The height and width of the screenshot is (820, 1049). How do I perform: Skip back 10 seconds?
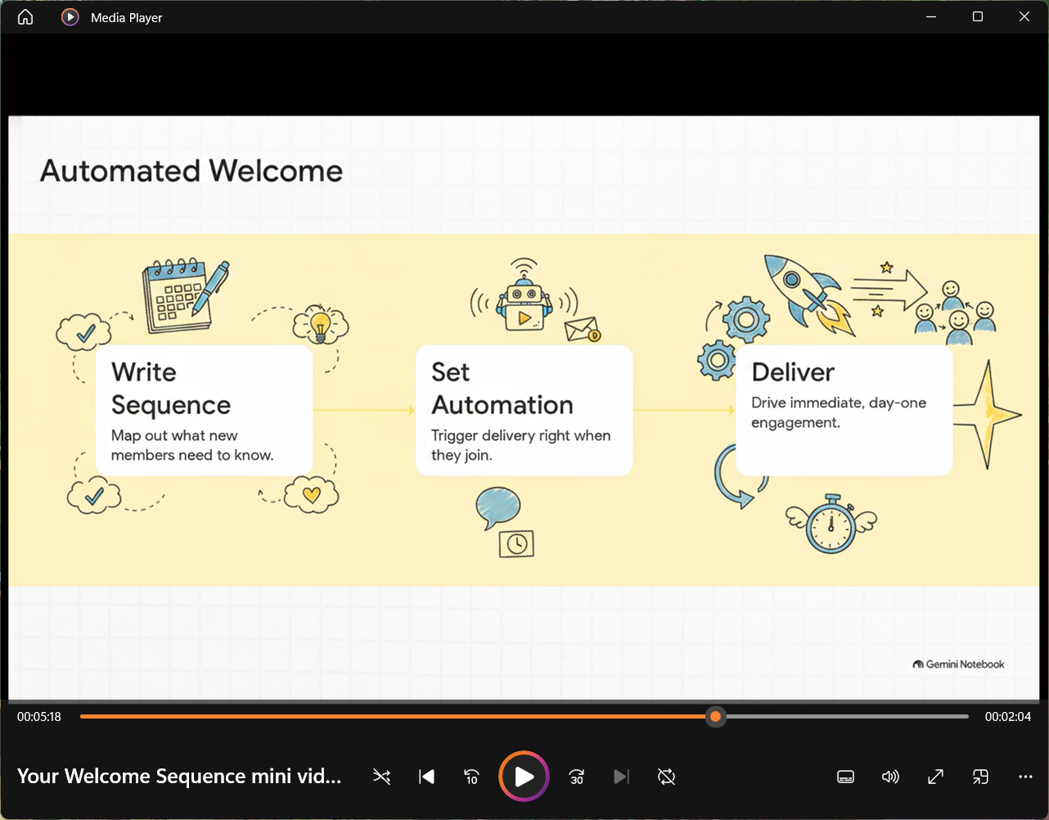click(471, 777)
